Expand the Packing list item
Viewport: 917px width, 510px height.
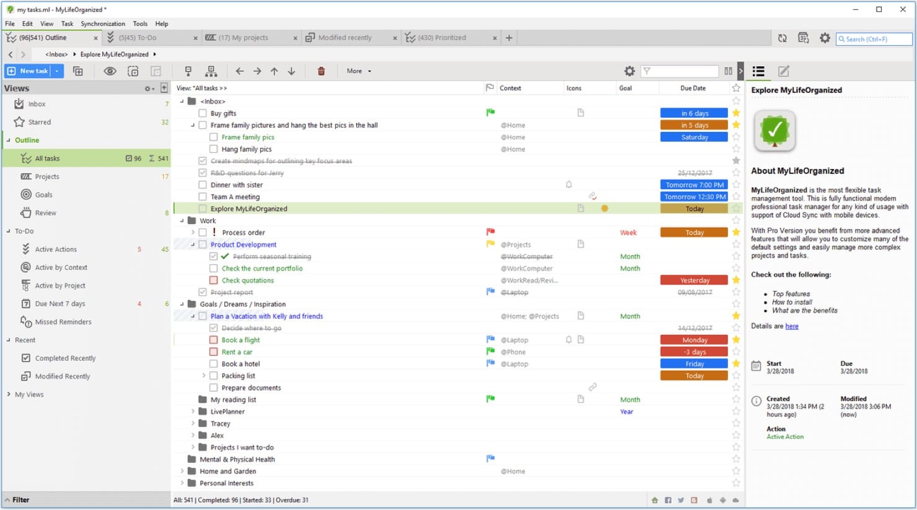(205, 375)
